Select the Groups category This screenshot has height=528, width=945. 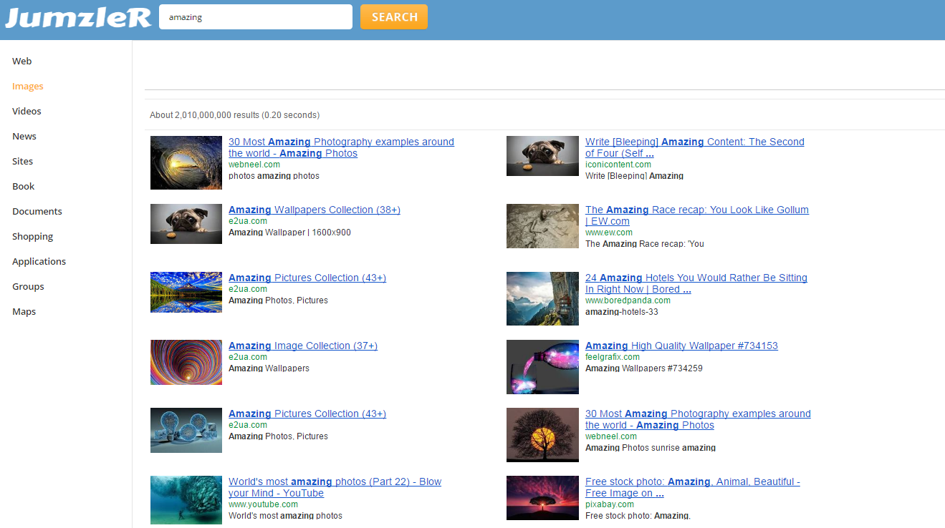[28, 287]
